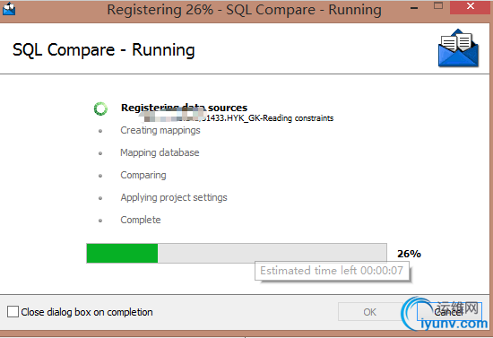Click the Registering 26% window title text

tap(245, 10)
